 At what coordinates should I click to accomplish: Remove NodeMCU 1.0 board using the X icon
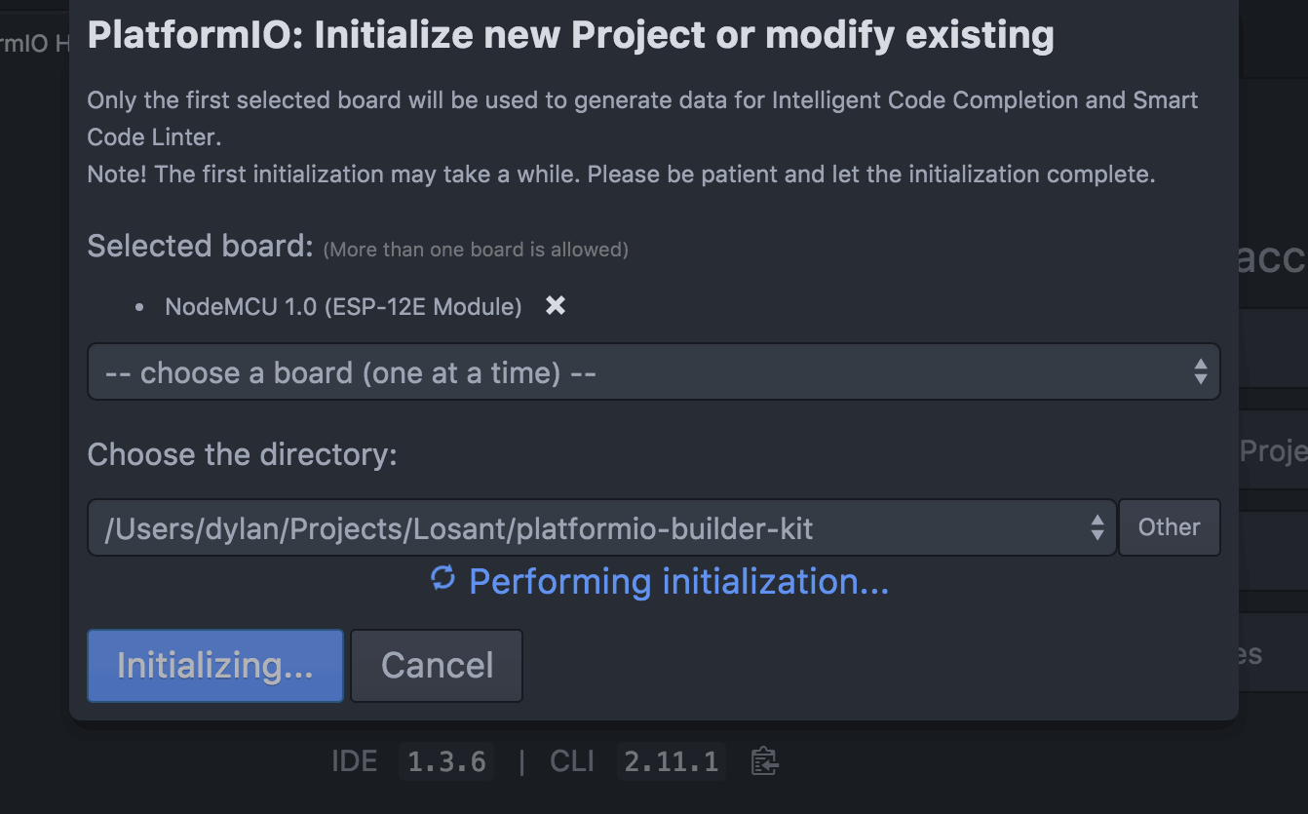pyautogui.click(x=554, y=305)
